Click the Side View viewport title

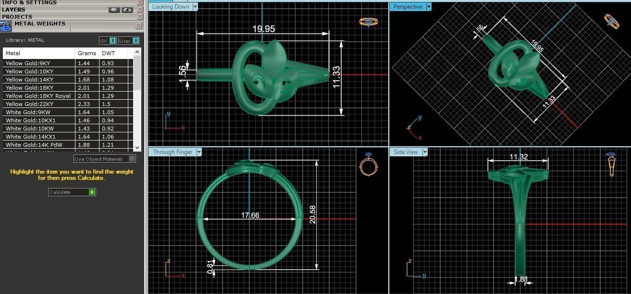pyautogui.click(x=406, y=152)
